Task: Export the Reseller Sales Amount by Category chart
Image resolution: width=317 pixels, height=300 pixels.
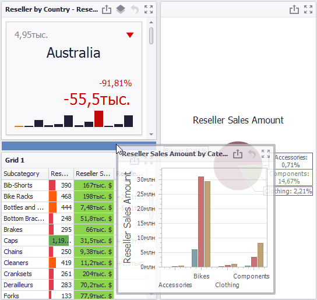Action: [x=238, y=154]
